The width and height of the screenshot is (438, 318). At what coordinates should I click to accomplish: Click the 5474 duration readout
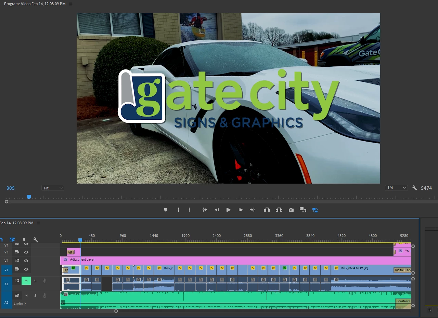click(x=426, y=188)
